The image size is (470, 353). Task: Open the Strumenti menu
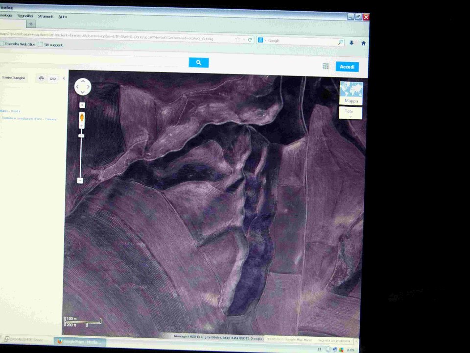pyautogui.click(x=46, y=16)
